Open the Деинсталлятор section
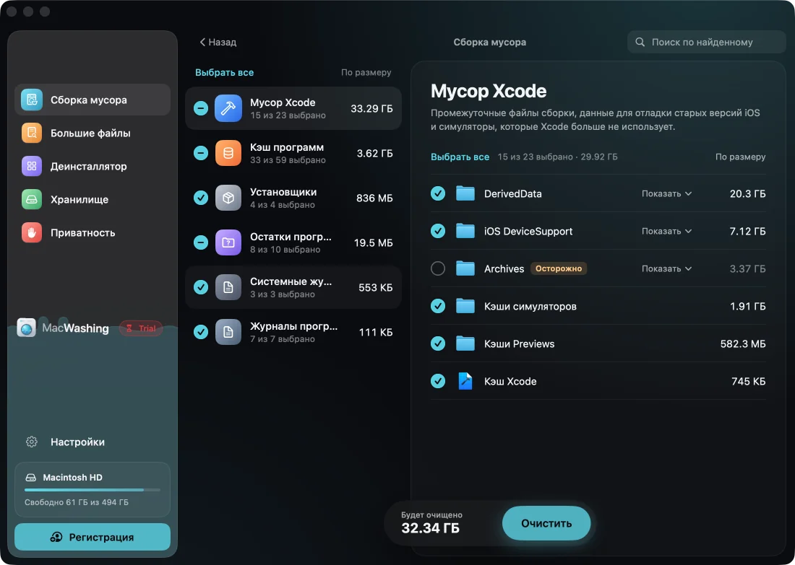 pos(93,166)
